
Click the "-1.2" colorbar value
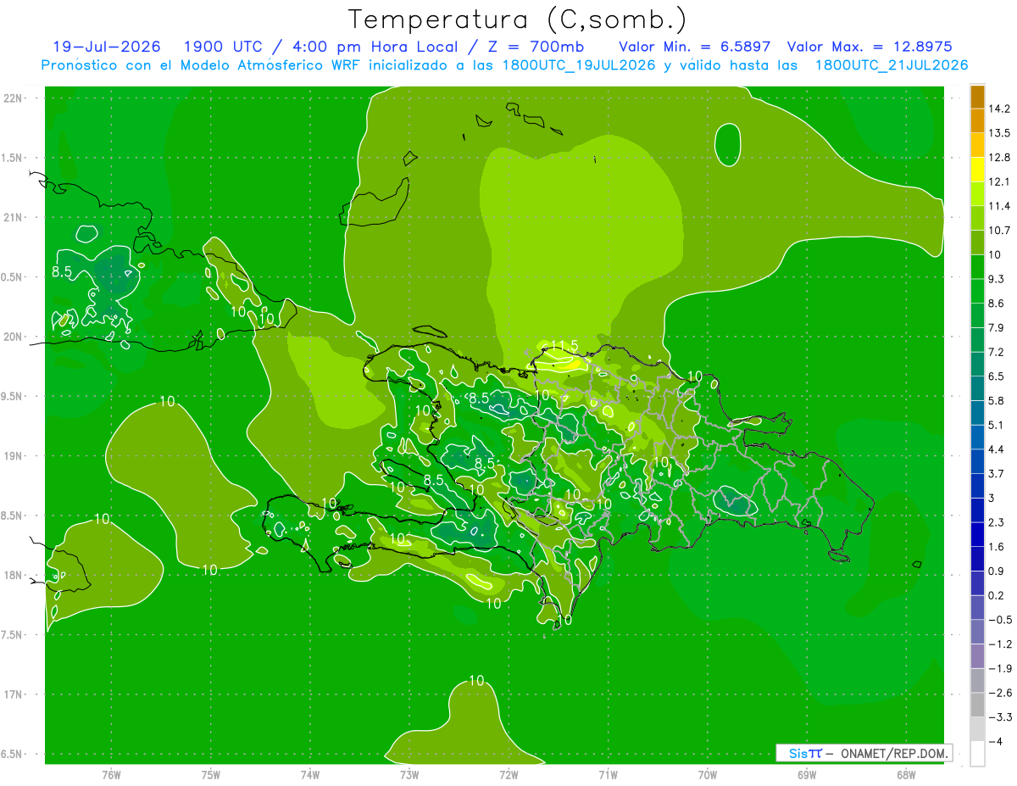[1000, 644]
